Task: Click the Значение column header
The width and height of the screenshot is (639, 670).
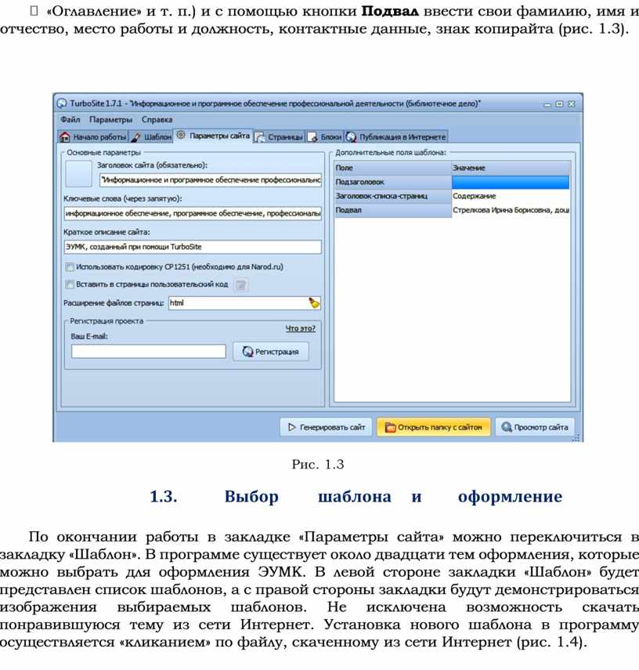Action: pos(511,168)
